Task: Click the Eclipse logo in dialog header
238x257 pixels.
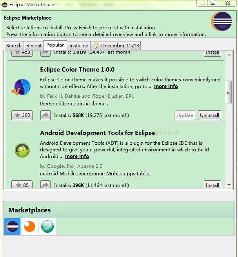Action: coord(222,22)
